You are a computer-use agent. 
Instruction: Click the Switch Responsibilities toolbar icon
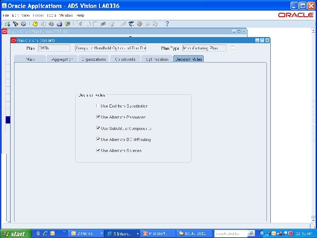[51, 24]
